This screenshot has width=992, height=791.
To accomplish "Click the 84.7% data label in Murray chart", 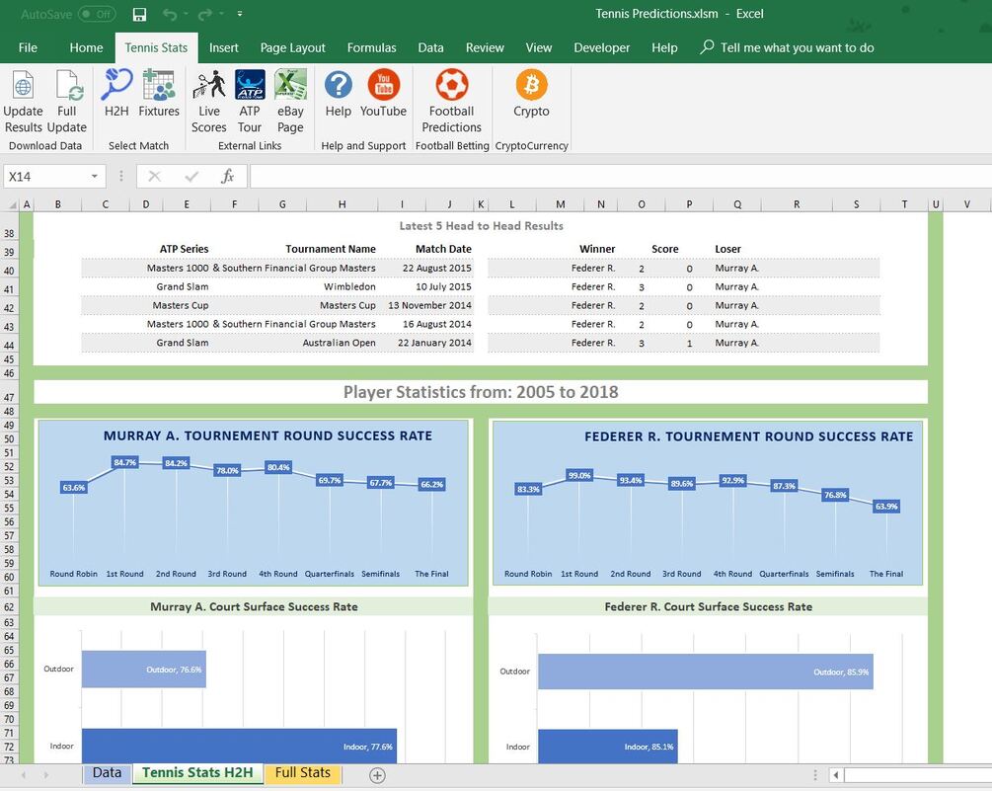I will click(124, 462).
